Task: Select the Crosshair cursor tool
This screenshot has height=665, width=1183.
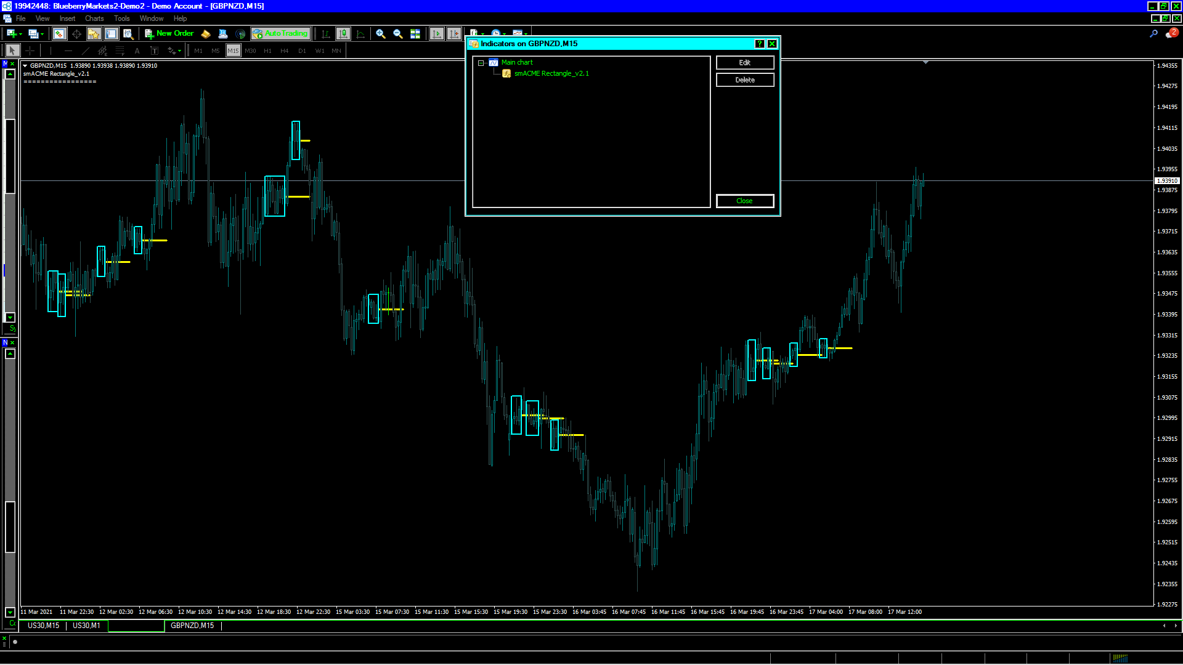Action: click(30, 50)
